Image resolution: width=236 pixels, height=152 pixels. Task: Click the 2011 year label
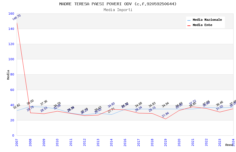point(71,142)
